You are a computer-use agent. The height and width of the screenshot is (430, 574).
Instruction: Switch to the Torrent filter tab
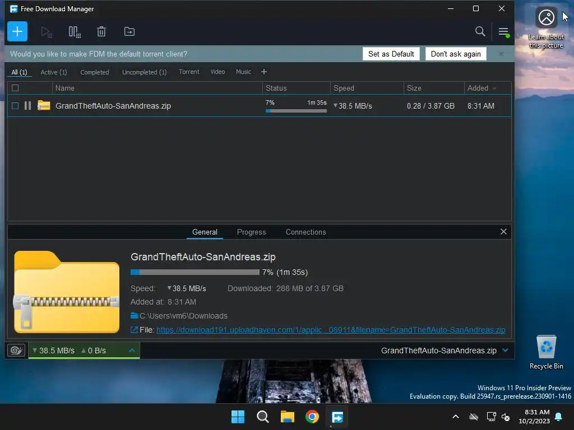pyautogui.click(x=189, y=72)
